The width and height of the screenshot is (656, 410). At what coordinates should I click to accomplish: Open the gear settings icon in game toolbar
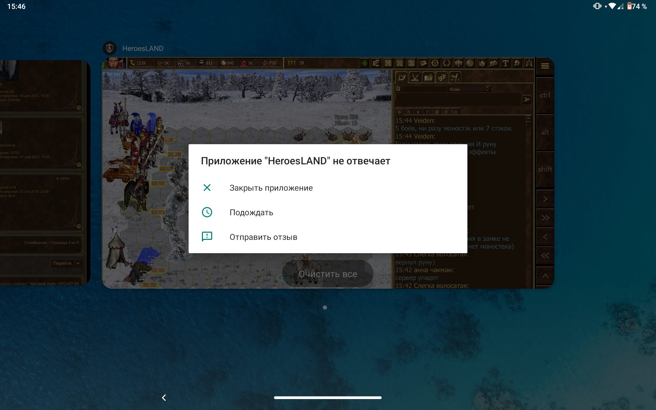(435, 63)
